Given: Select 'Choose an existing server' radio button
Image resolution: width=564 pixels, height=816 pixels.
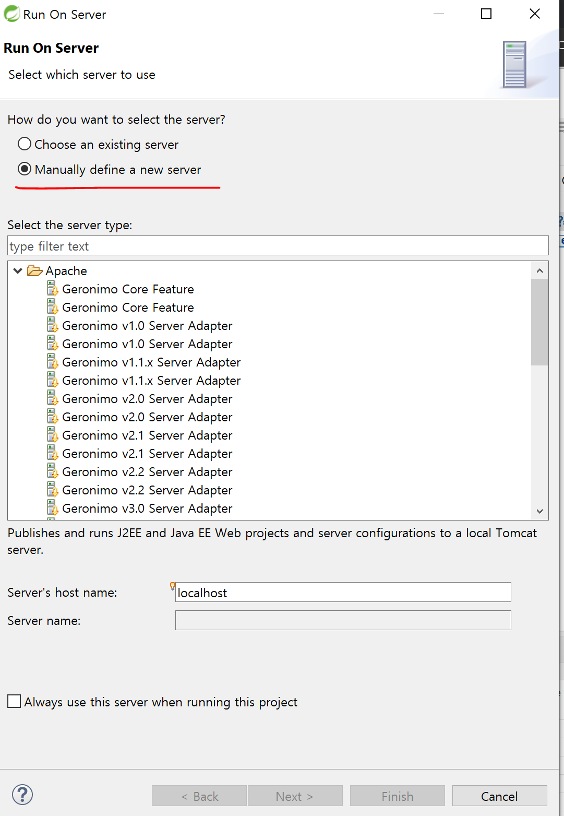Looking at the screenshot, I should tap(25, 144).
